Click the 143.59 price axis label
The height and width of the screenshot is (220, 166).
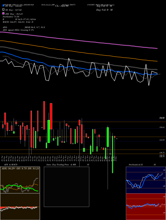pos(162,140)
